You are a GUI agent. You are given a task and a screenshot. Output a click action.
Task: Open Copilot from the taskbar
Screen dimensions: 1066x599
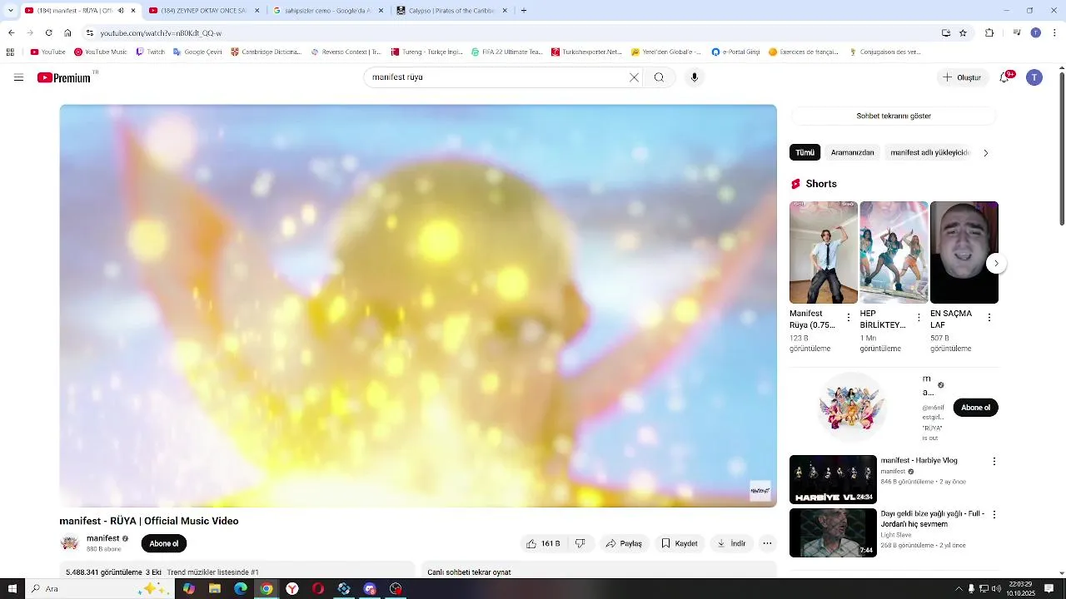pyautogui.click(x=189, y=588)
